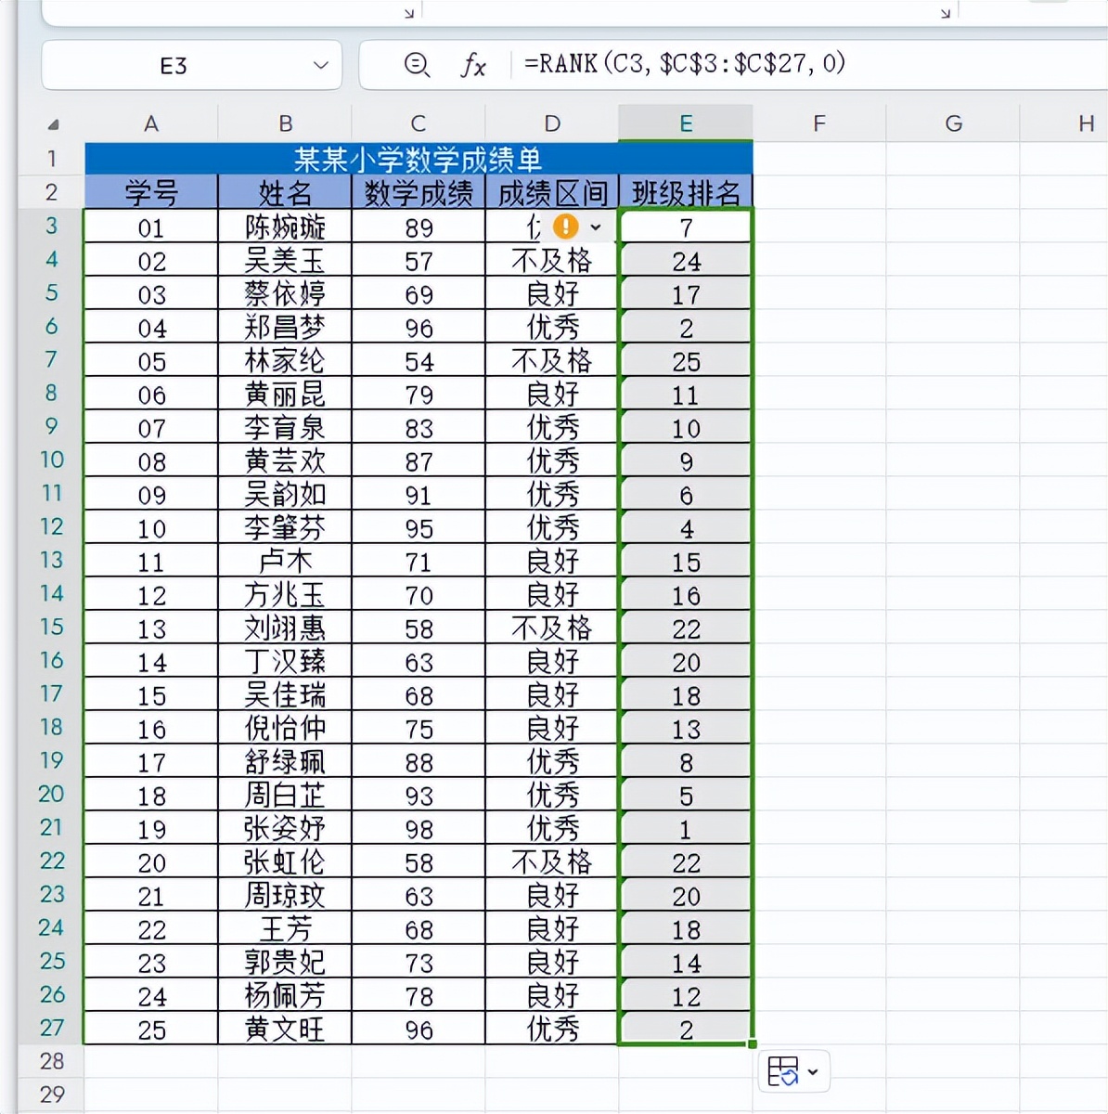Click the formula bar text =RANK(C3,$C$3:$C$27,0)

685,64
